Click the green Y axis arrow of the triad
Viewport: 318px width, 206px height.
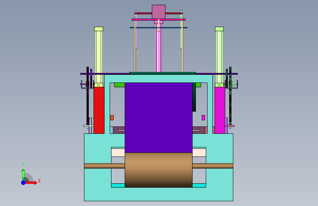coord(23,174)
